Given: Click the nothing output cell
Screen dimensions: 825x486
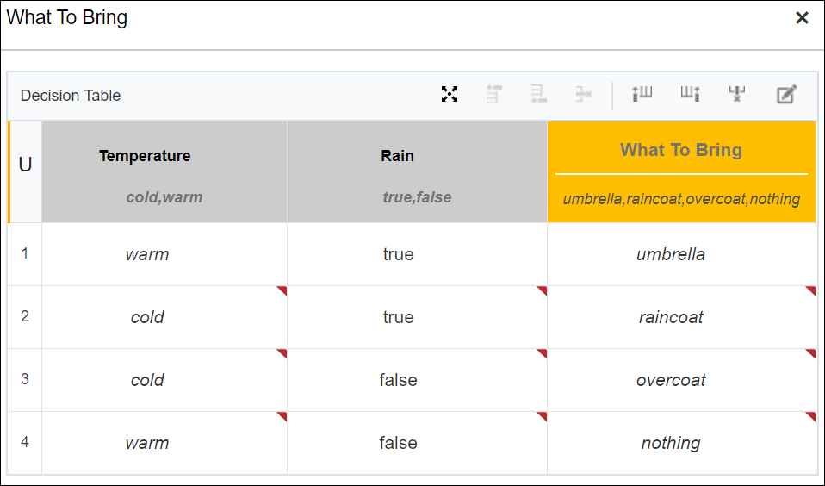Looking at the screenshot, I should pos(681,442).
